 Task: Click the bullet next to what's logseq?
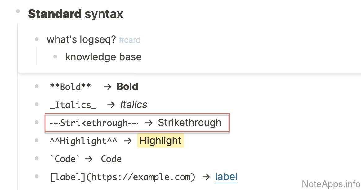click(x=37, y=39)
